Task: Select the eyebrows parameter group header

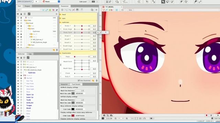Action: 78,22
